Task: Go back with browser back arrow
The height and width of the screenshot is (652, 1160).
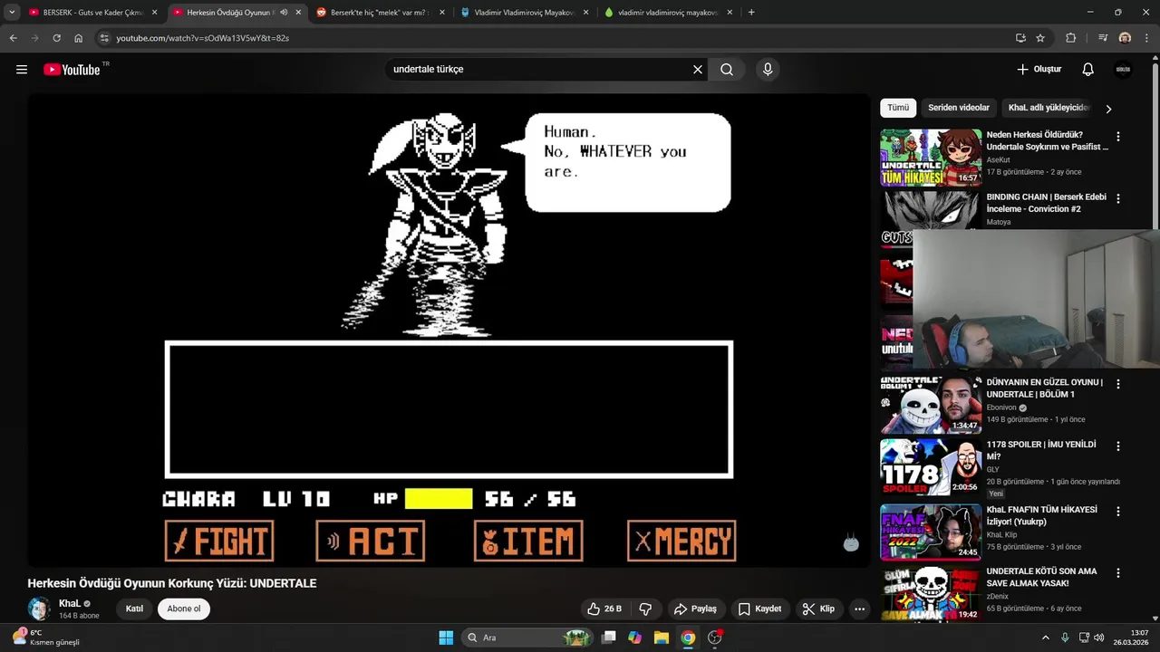Action: [x=13, y=38]
